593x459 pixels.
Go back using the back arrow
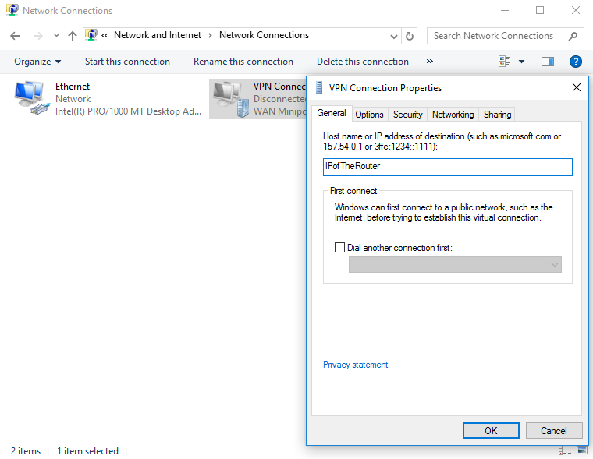pos(15,36)
